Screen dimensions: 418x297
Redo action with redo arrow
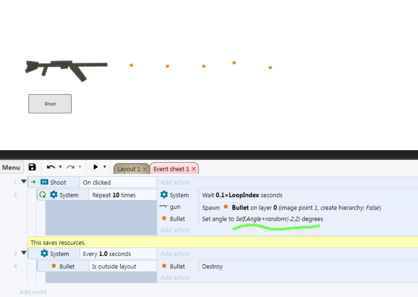pos(71,167)
